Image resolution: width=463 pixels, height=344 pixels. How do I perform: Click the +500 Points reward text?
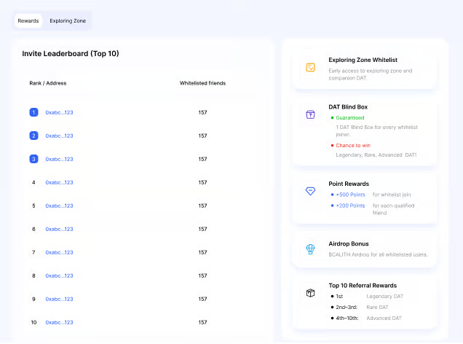click(350, 195)
